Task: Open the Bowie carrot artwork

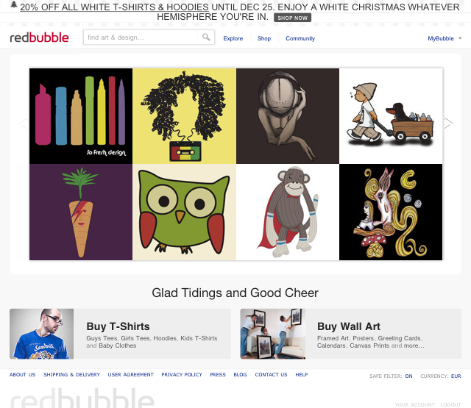Action: tap(81, 212)
